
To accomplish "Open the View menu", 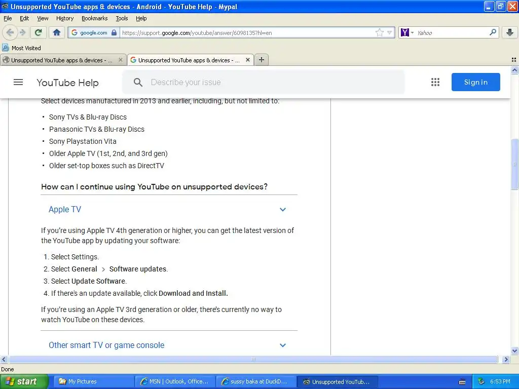I will pos(43,18).
